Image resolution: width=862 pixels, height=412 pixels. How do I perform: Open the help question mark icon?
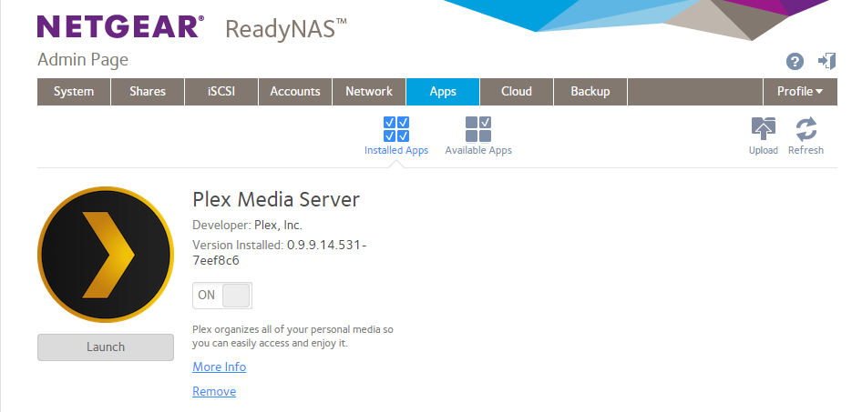pyautogui.click(x=795, y=62)
